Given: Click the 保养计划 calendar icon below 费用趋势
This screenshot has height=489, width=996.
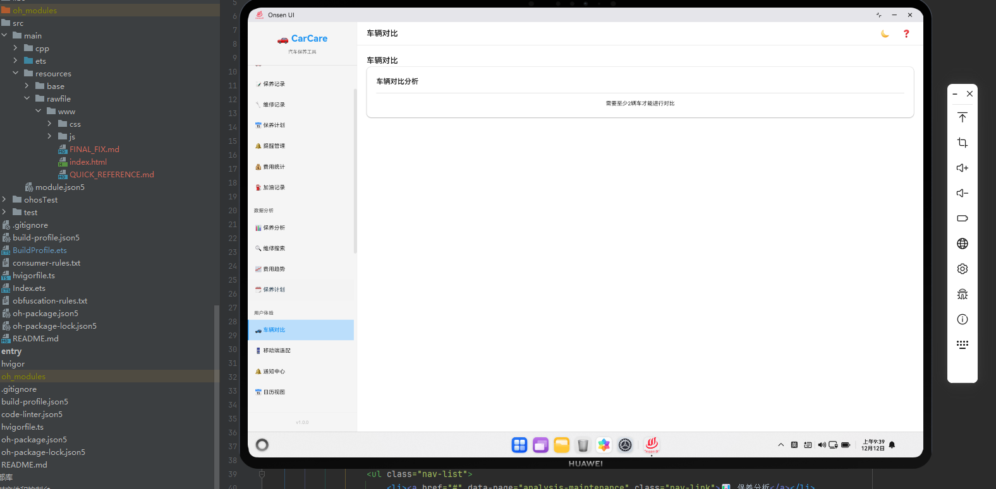Looking at the screenshot, I should point(258,290).
